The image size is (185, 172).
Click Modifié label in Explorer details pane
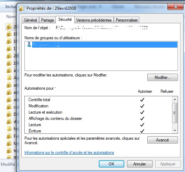tap(8, 164)
